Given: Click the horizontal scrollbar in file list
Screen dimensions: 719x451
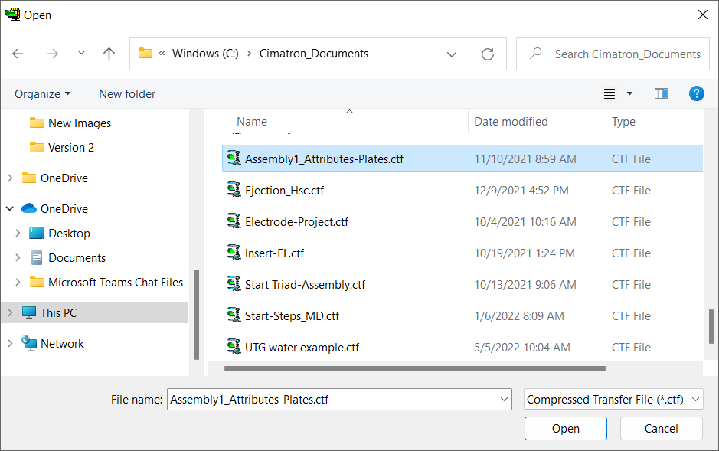Looking at the screenshot, I should coord(414,368).
